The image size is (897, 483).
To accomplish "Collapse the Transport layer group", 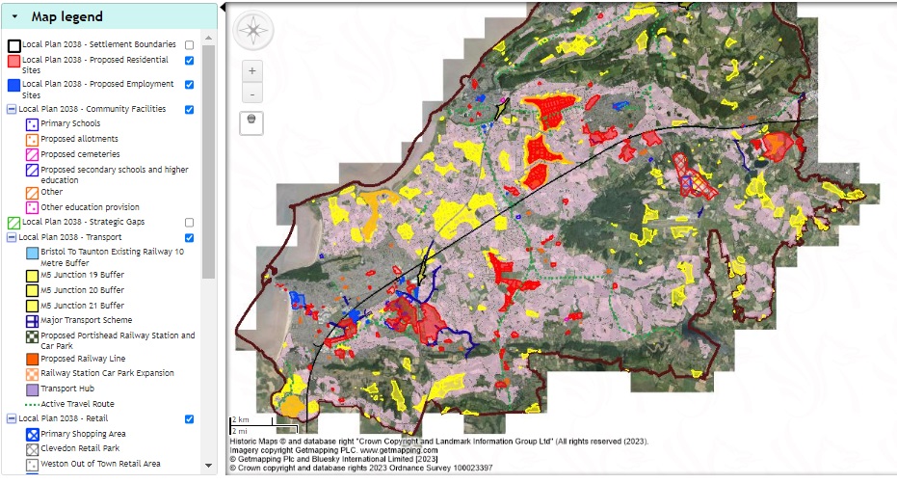I will pos(12,238).
